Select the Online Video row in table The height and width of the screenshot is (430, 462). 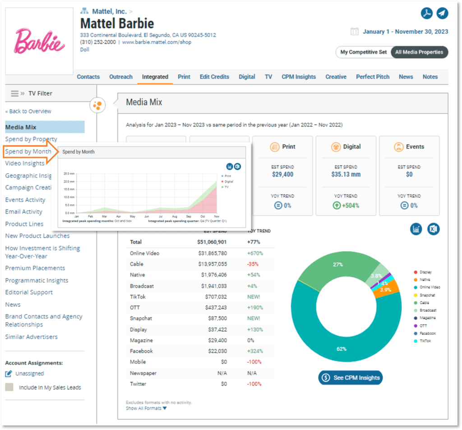200,253
